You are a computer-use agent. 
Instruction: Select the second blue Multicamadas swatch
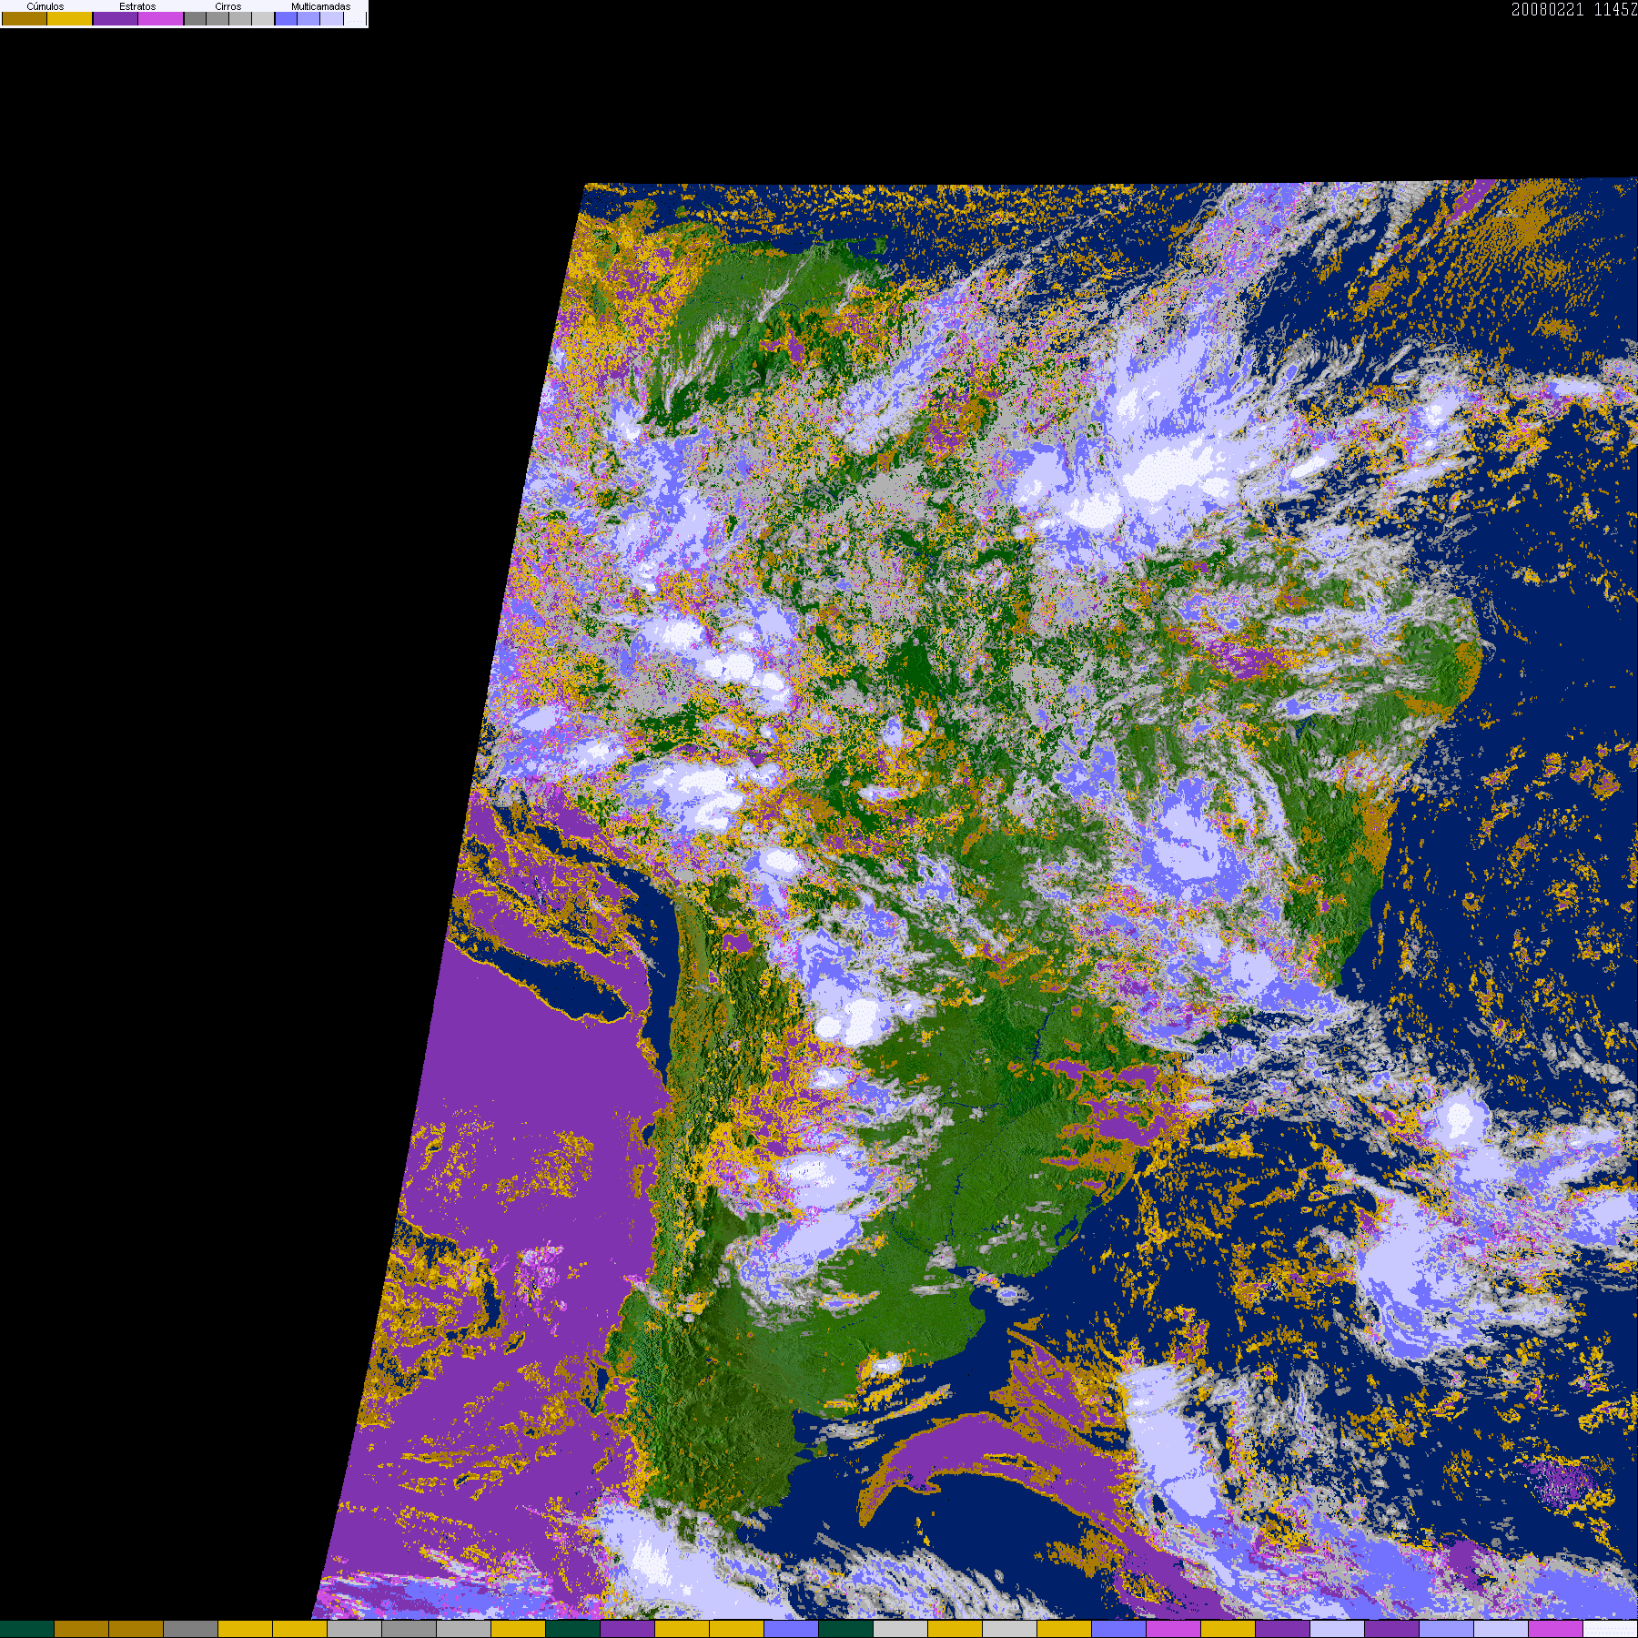(x=308, y=19)
